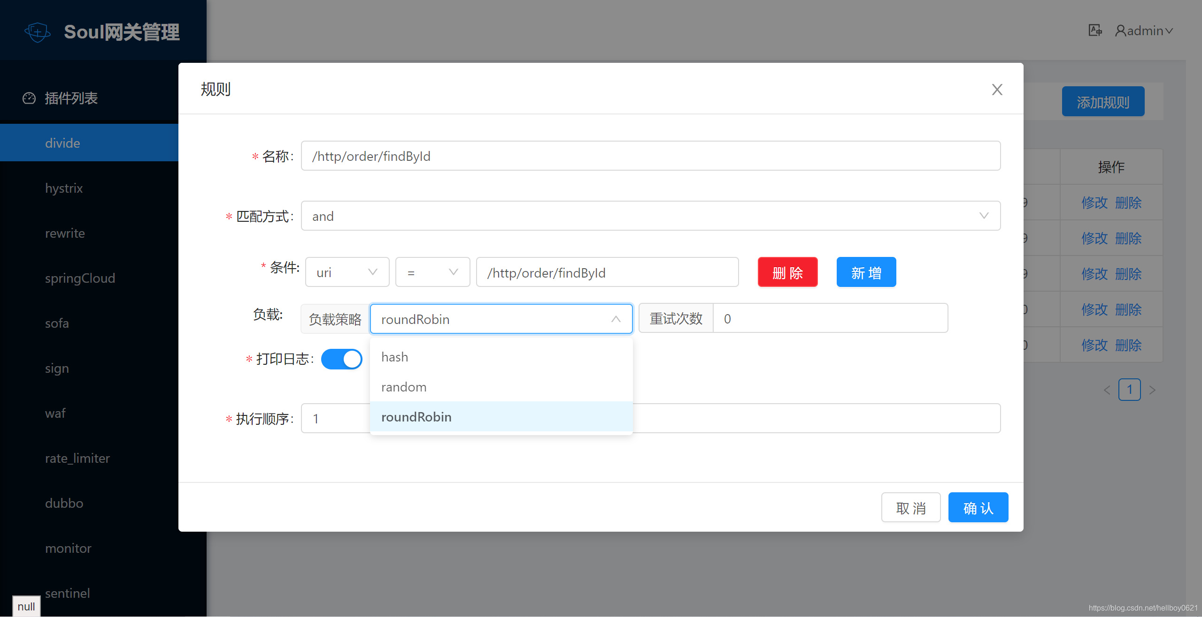Confirm the rule with the blue button

[x=978, y=508]
